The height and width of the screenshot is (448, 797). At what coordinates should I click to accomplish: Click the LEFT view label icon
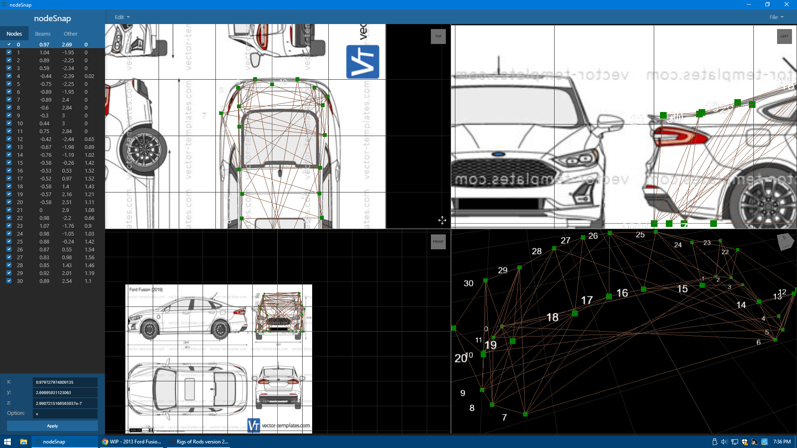point(784,37)
